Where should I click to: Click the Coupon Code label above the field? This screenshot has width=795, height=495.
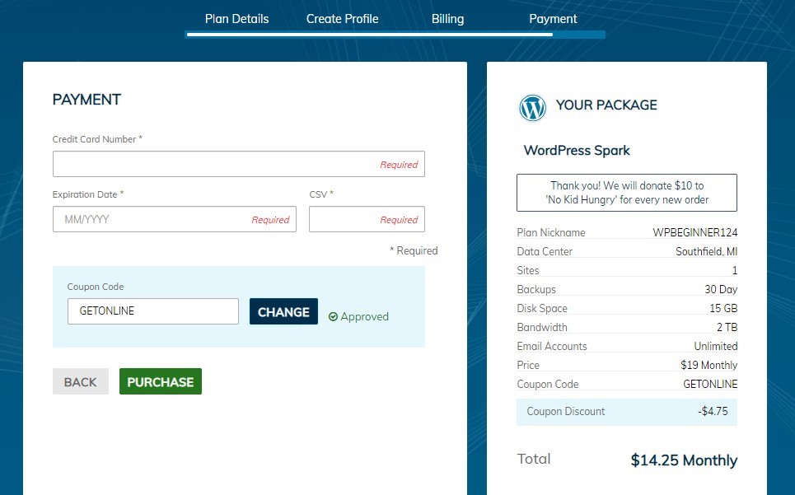tap(96, 287)
